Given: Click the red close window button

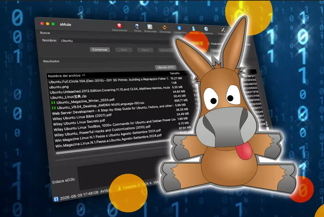Looking at the screenshot, I should tap(42, 23).
